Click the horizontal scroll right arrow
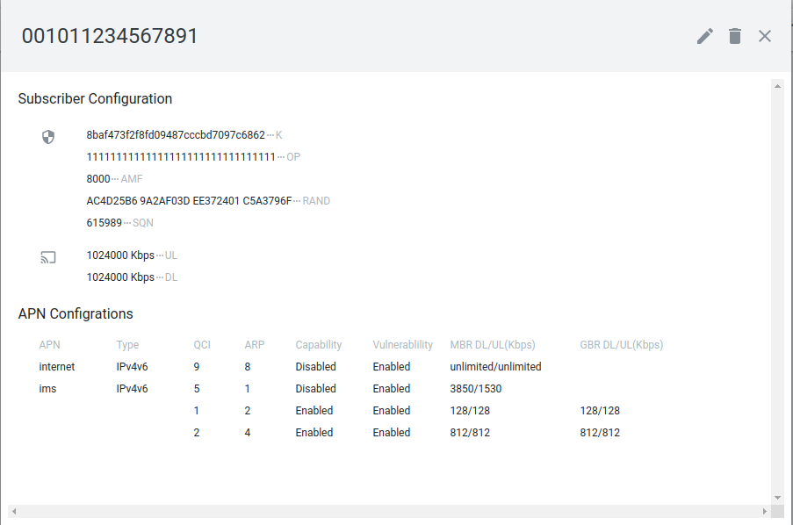Viewport: 793px width, 525px height. 765,511
